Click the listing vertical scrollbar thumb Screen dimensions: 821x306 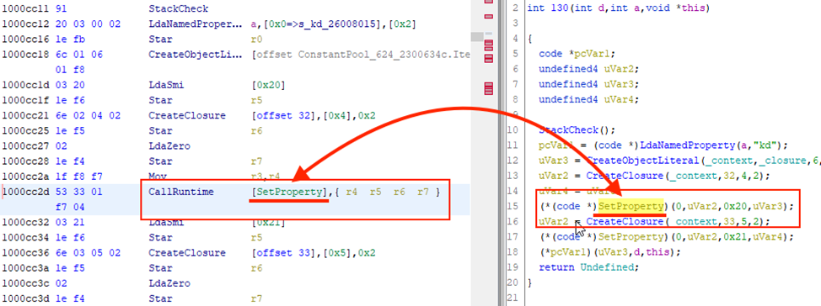point(477,36)
